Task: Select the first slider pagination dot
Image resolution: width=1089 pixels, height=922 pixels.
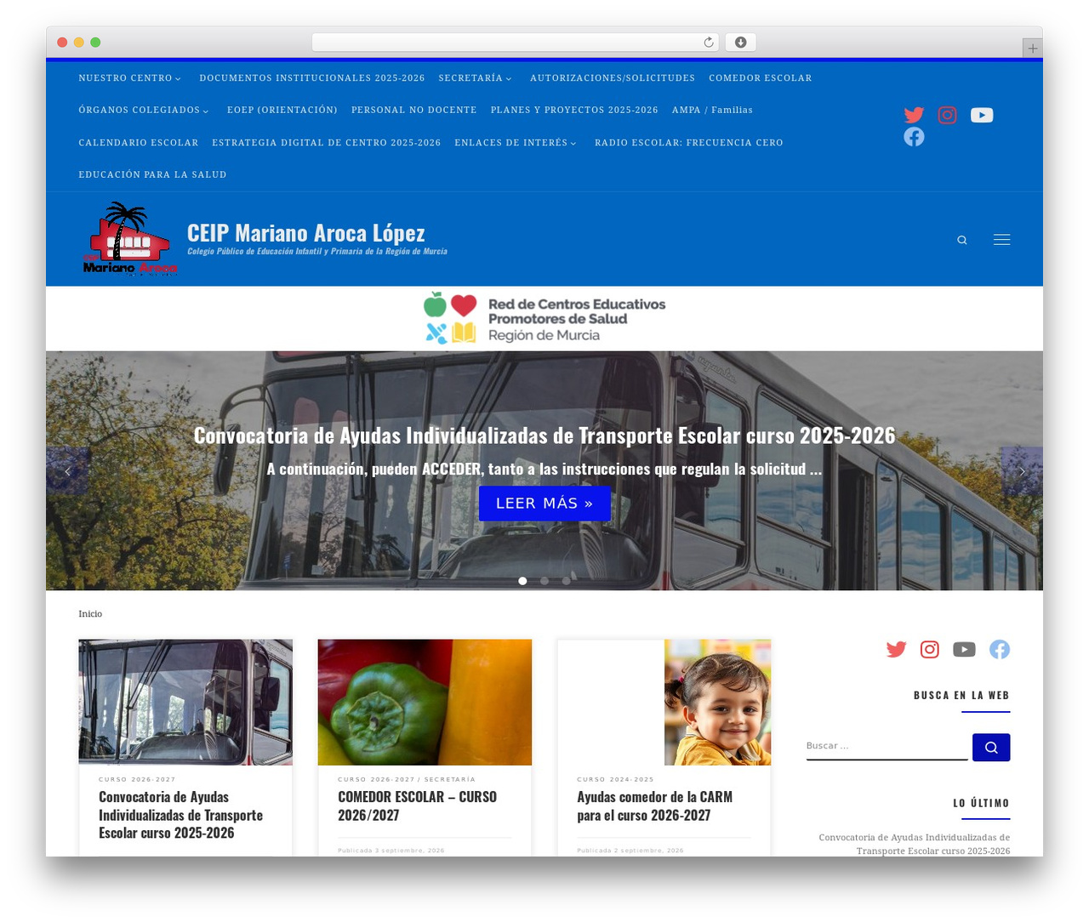Action: pos(522,581)
